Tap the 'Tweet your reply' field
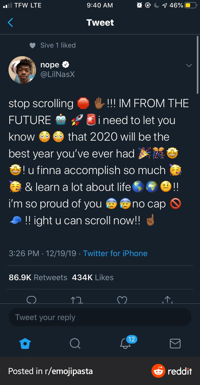Viewport: 200px width, 385px height. click(100, 317)
